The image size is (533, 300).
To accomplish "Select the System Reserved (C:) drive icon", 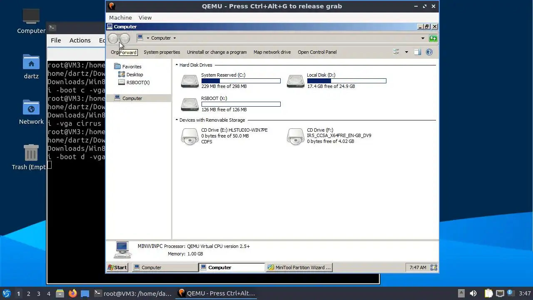I will tap(190, 81).
